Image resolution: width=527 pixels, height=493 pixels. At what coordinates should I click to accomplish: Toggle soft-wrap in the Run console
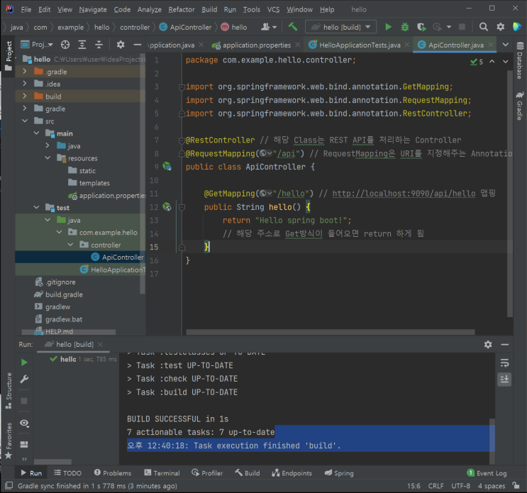(x=504, y=362)
